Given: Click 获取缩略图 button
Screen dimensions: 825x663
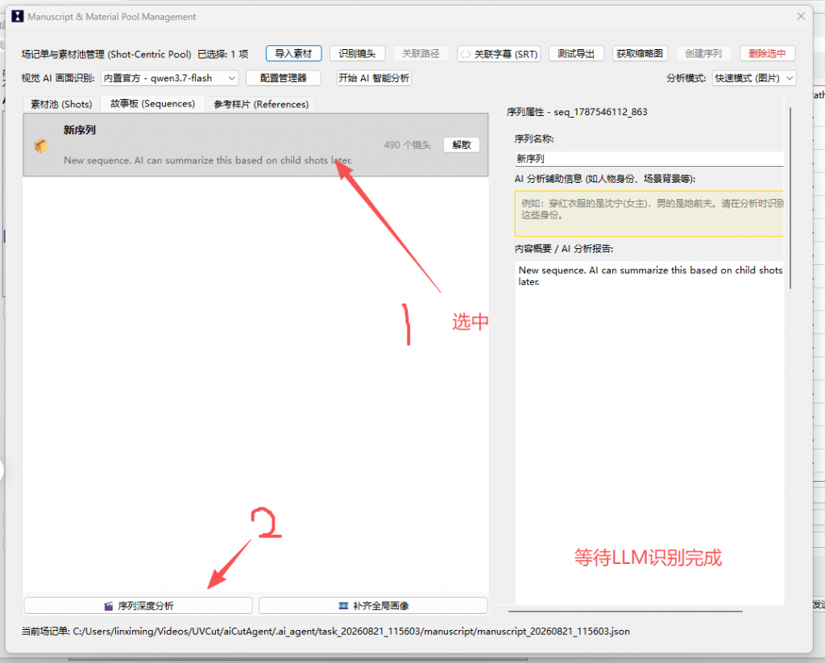Looking at the screenshot, I should pyautogui.click(x=640, y=54).
